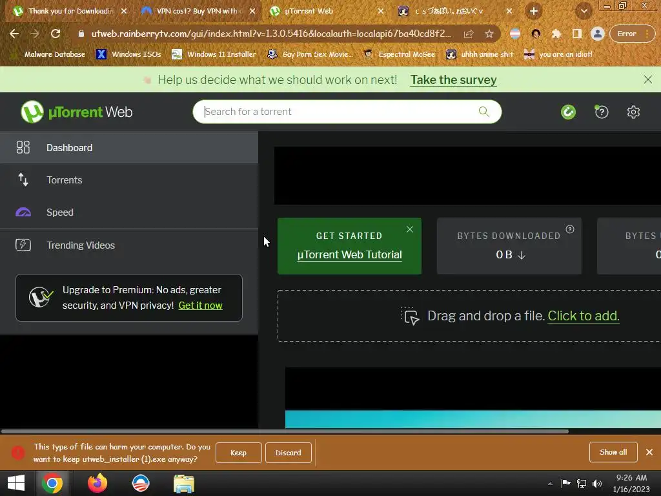Viewport: 661px width, 496px height.
Task: Open Windows 11 Installer bookmark
Action: click(x=214, y=54)
